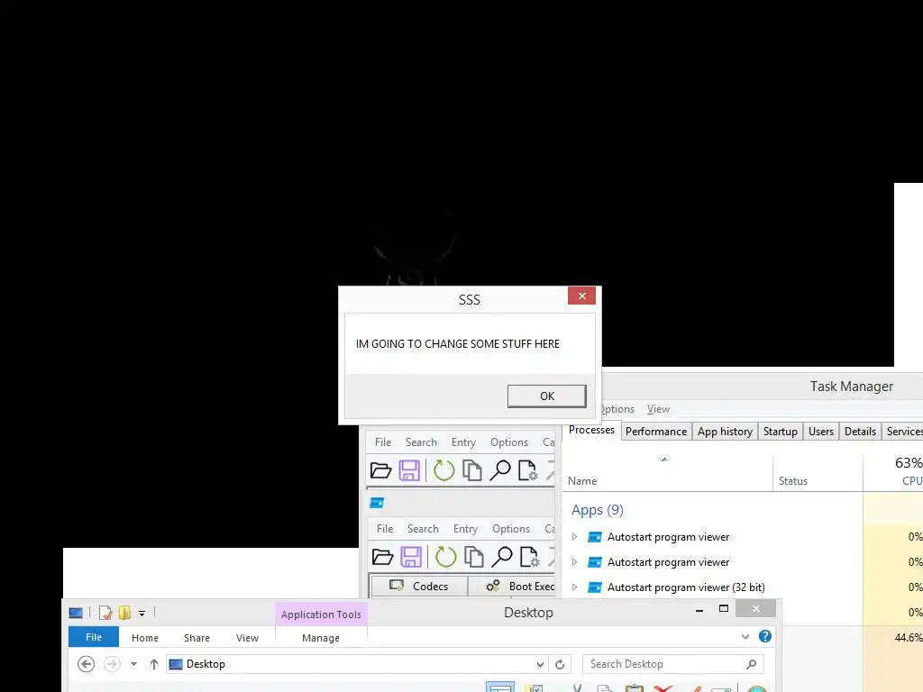
Task: Click the Search Desktop box
Action: [672, 664]
